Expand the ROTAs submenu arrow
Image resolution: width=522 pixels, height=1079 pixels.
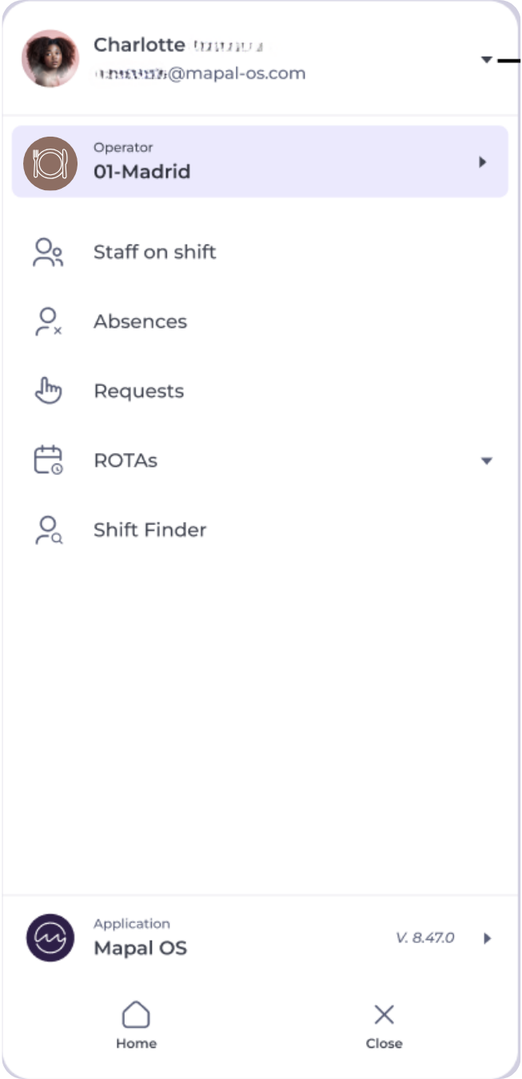pos(486,461)
